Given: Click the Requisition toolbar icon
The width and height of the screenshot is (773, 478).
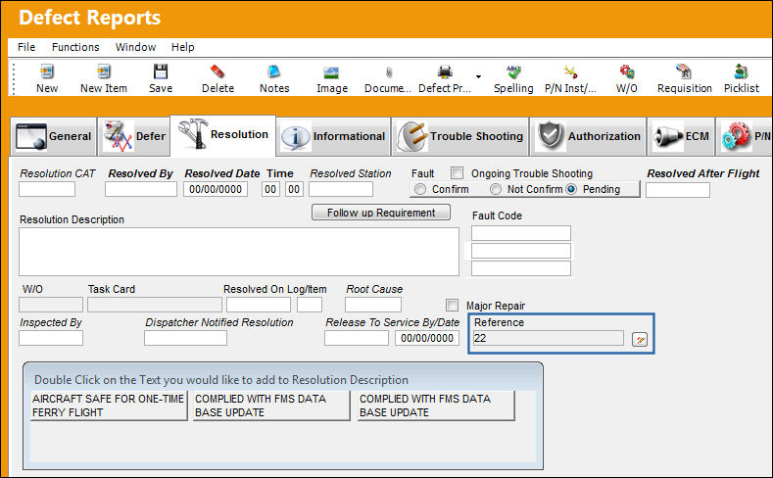Looking at the screenshot, I should click(x=684, y=72).
